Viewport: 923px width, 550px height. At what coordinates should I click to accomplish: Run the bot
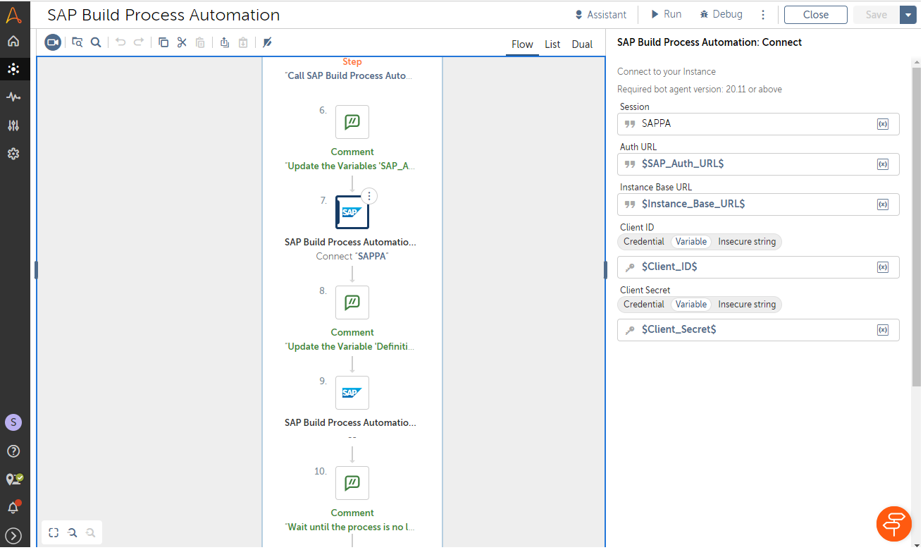click(x=665, y=15)
